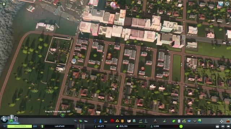Open the Fire Department menu
Screen dimensions: 231x129
(117, 121)
